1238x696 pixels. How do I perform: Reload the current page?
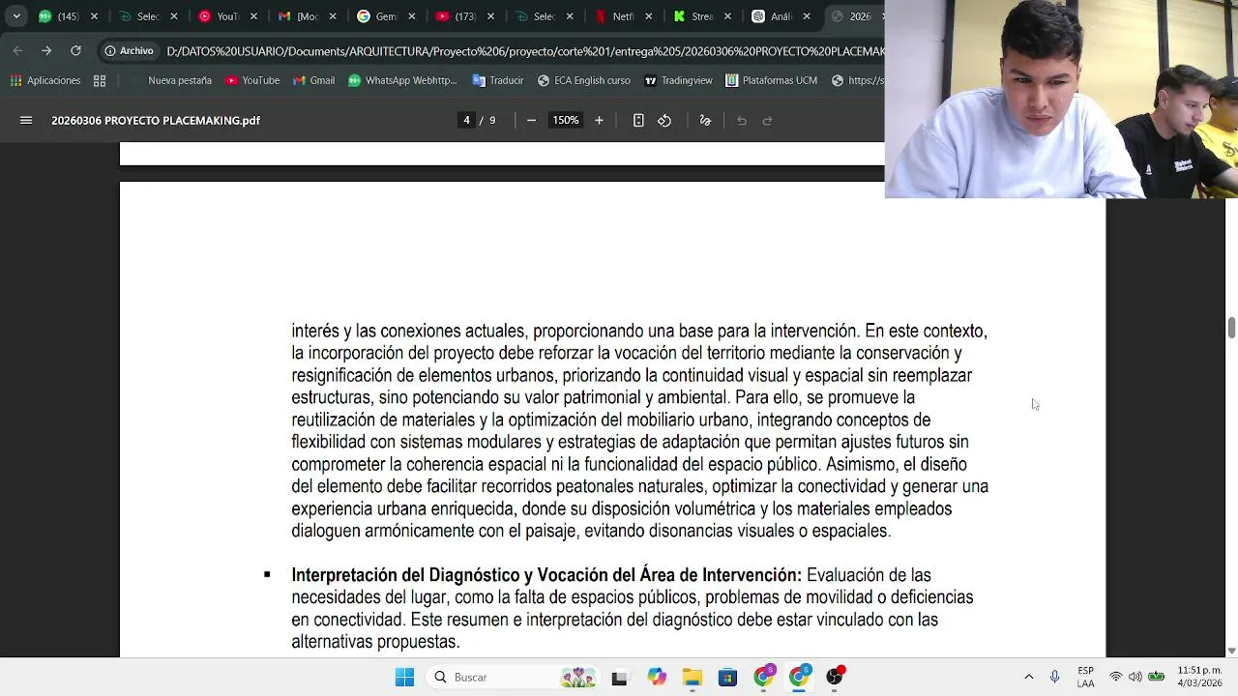click(75, 50)
